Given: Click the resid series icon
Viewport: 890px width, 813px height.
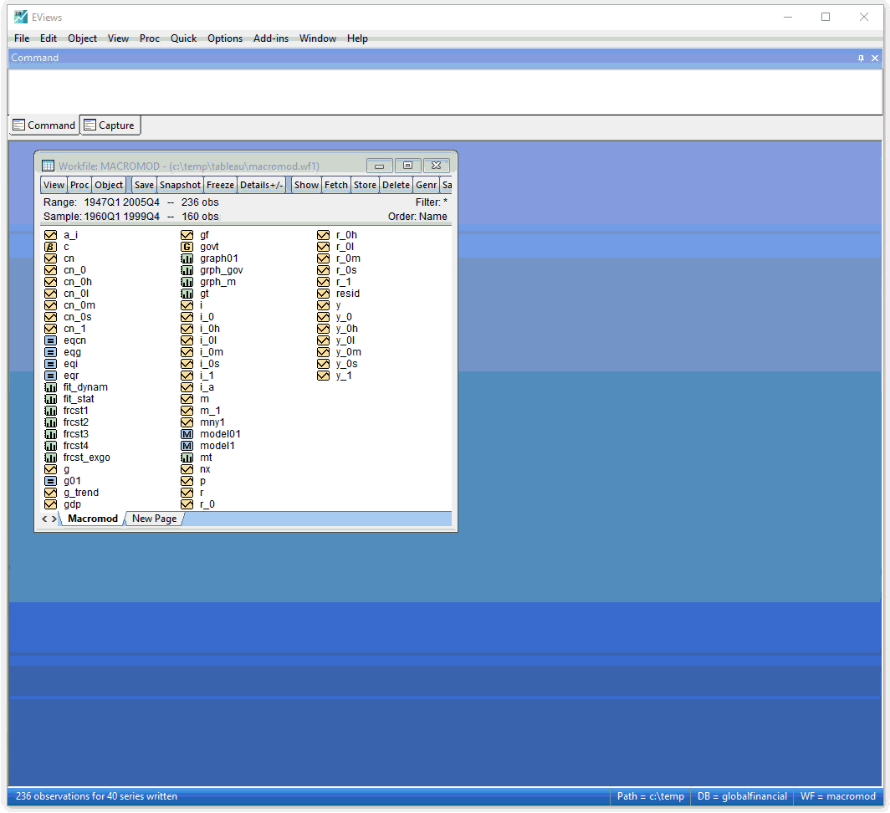Looking at the screenshot, I should (323, 294).
